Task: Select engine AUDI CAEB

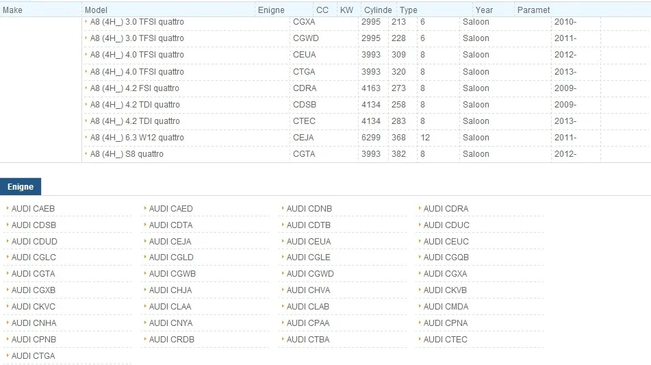Action: pyautogui.click(x=34, y=209)
